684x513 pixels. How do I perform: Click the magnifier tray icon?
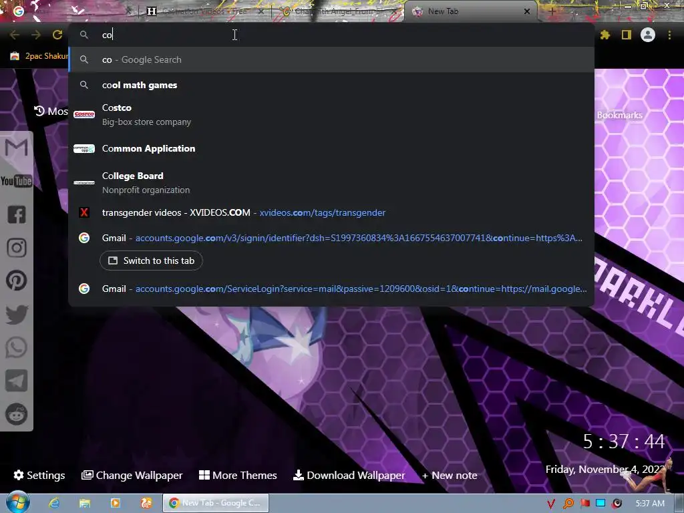pos(568,504)
